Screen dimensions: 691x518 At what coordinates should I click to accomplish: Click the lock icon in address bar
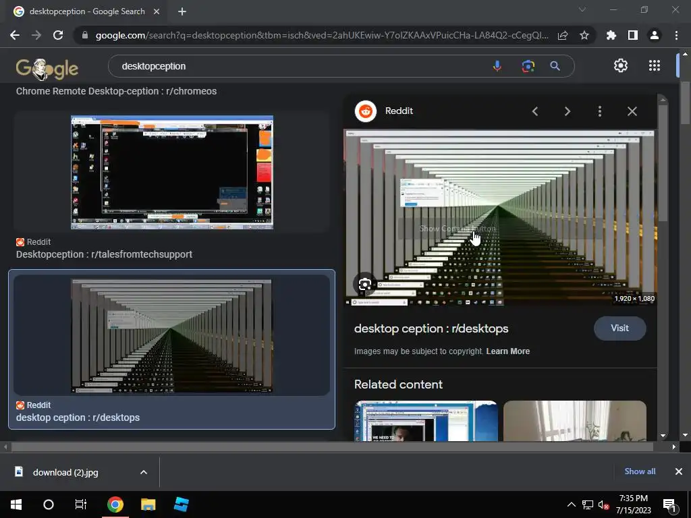tap(85, 35)
